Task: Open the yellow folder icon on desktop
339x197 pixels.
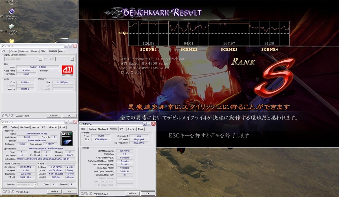Action: point(12,41)
